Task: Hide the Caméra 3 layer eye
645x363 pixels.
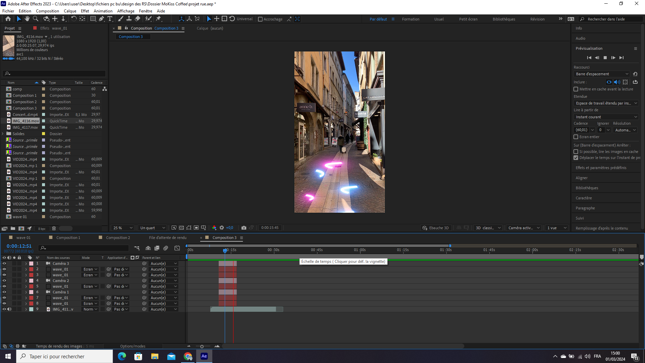Action: tap(4, 264)
